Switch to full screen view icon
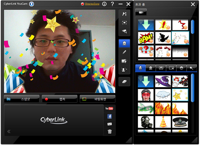 coord(124,23)
